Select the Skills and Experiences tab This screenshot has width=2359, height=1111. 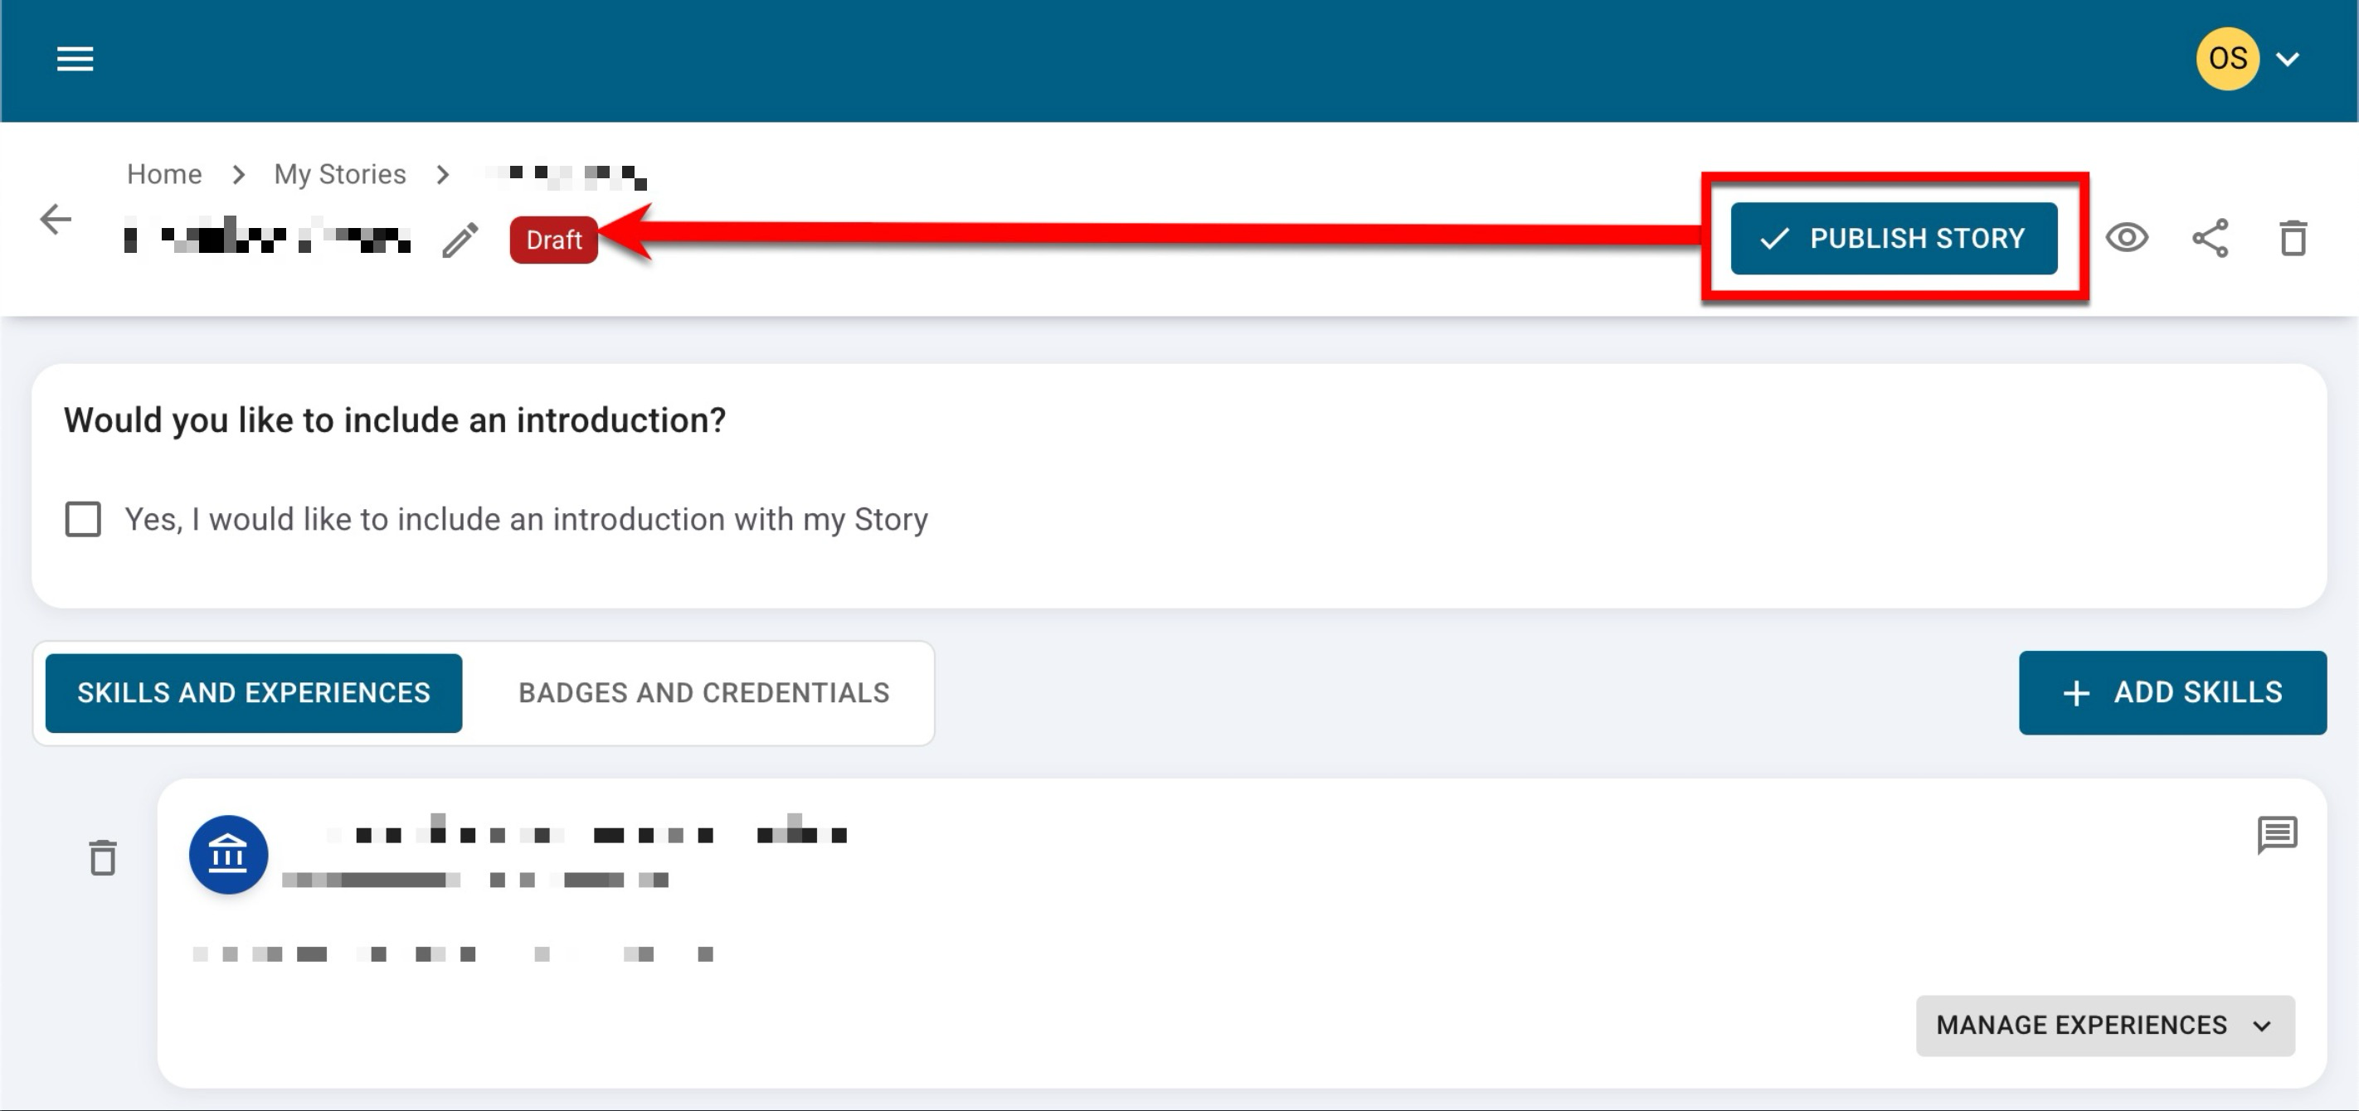[254, 693]
